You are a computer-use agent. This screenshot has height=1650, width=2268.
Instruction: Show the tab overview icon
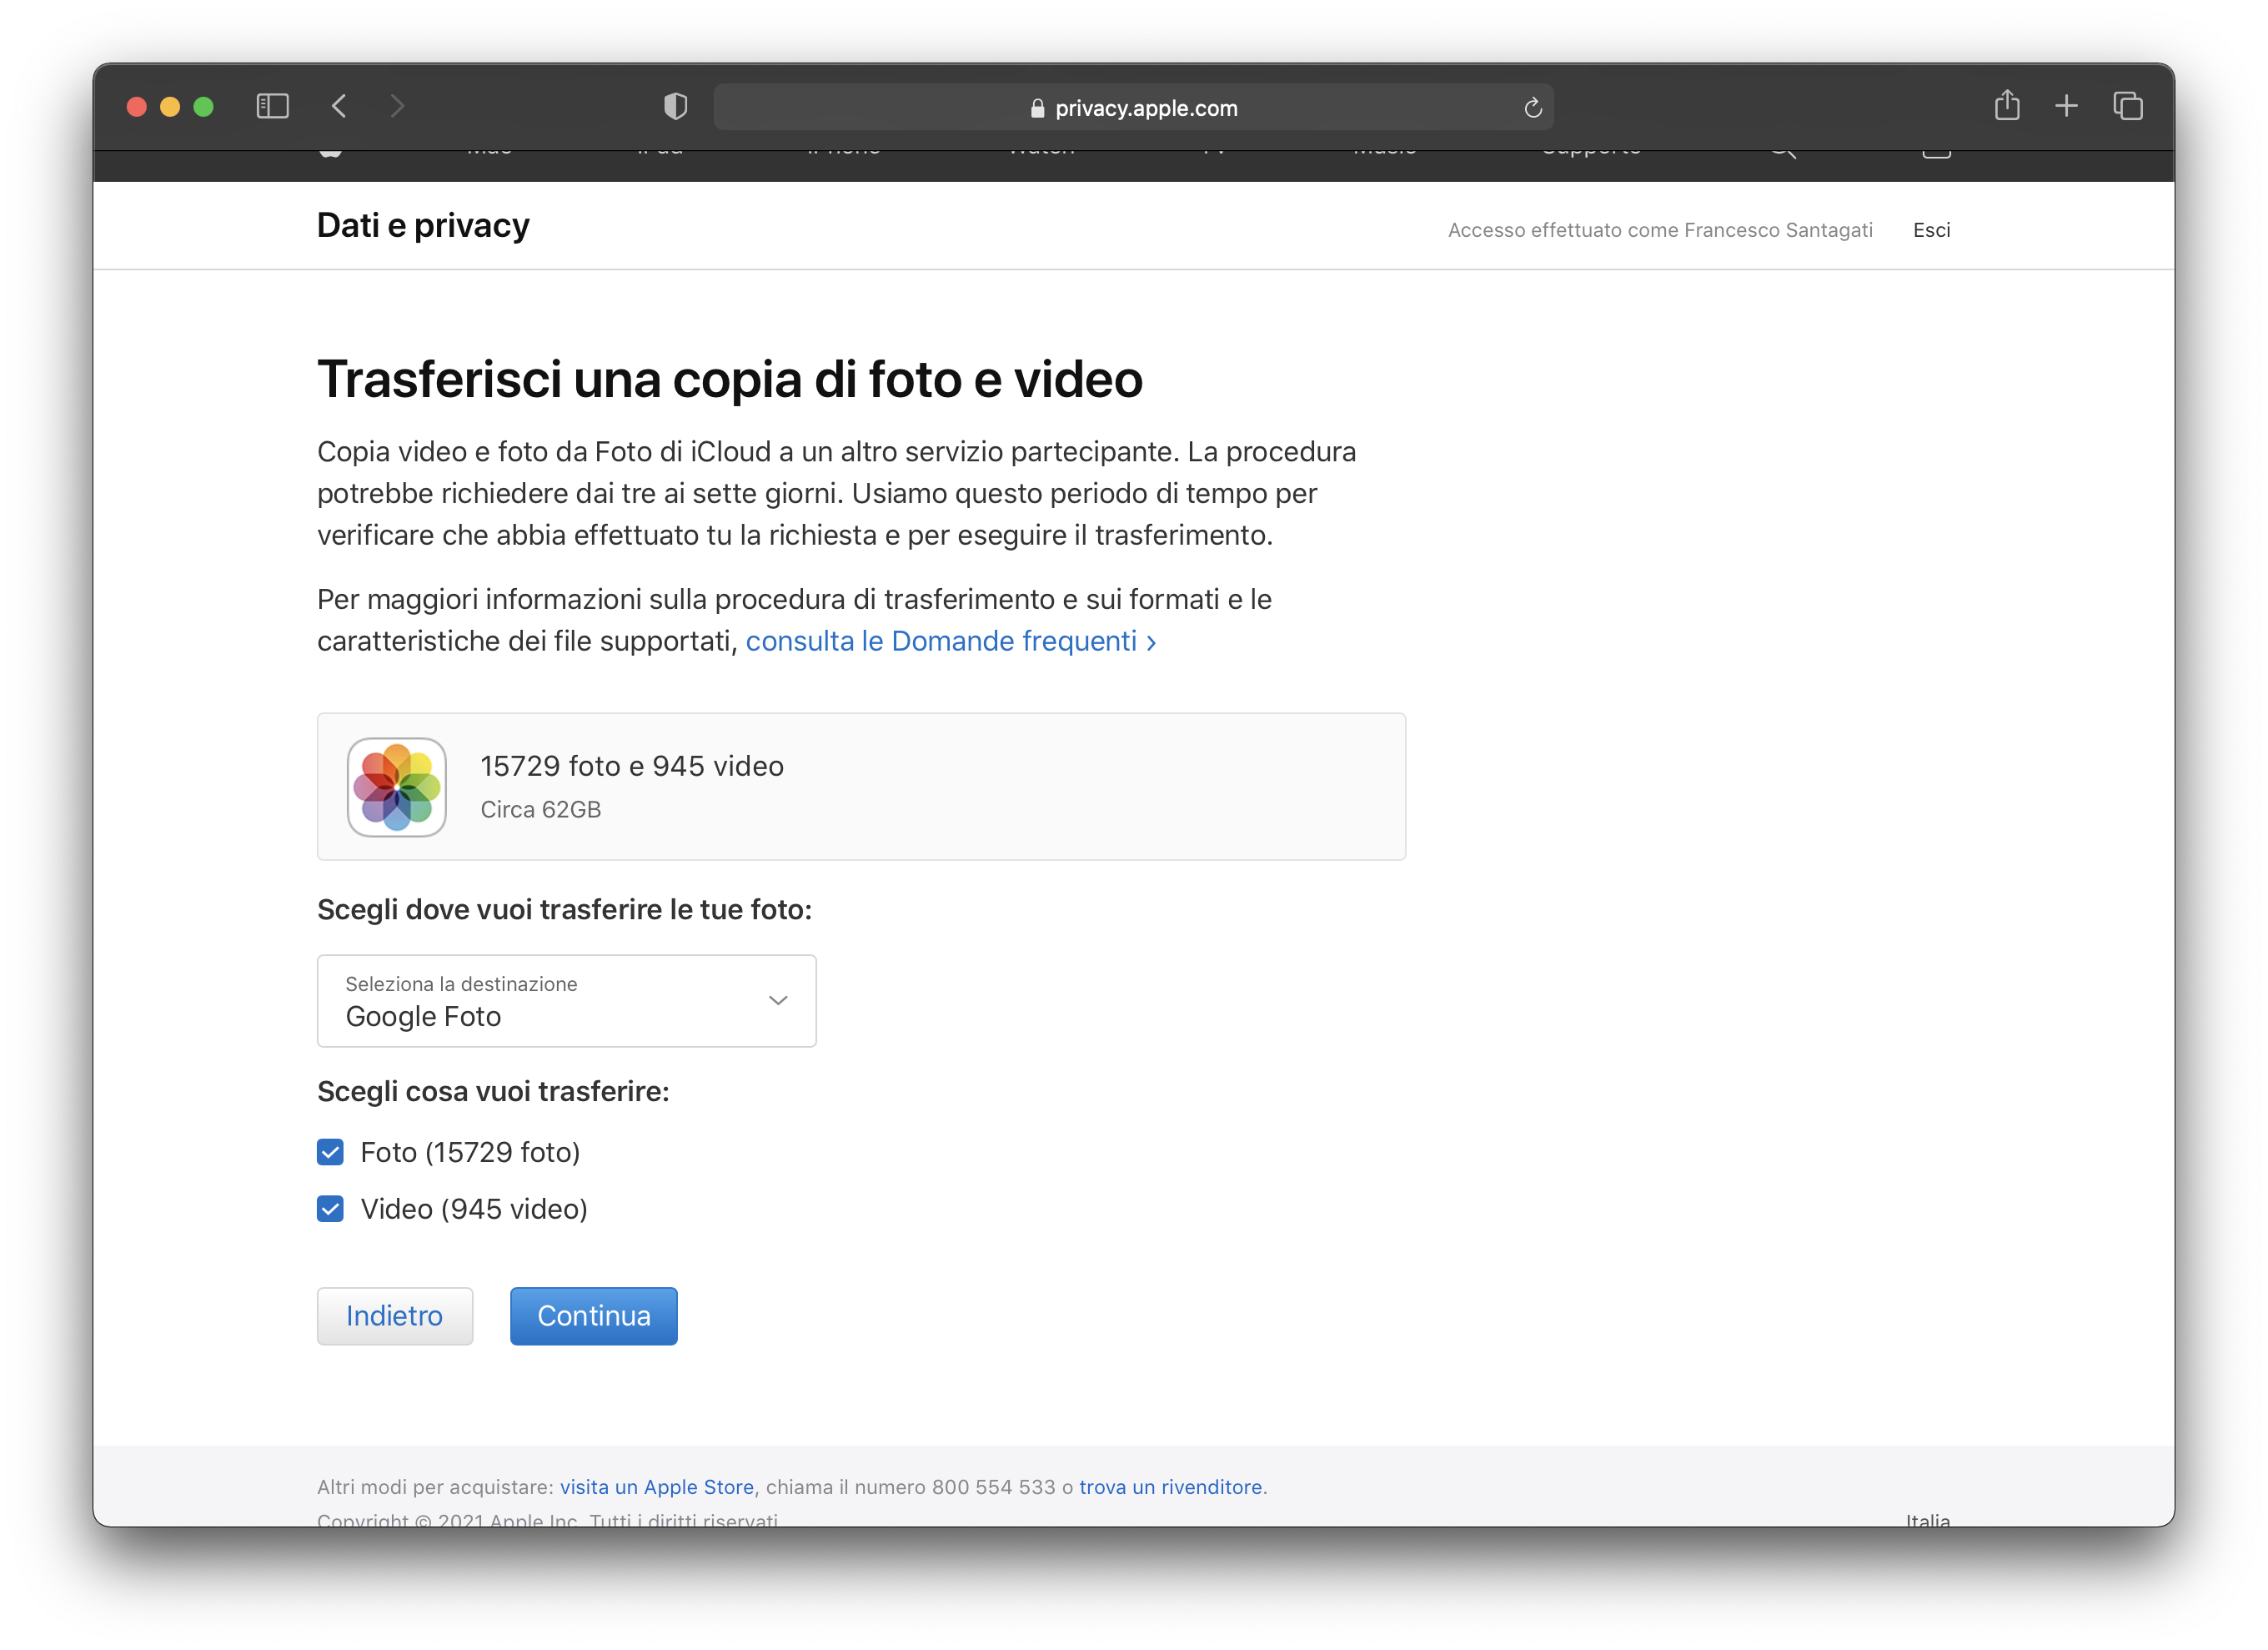point(2127,106)
